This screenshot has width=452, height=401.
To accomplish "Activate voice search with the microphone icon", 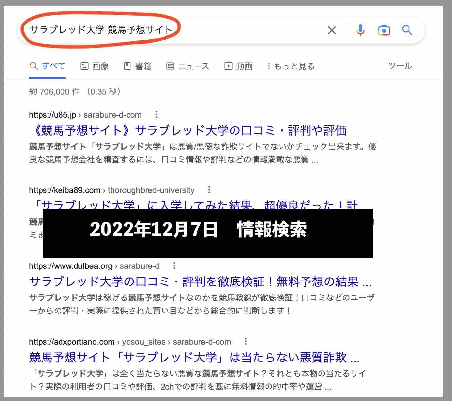I will [x=360, y=30].
